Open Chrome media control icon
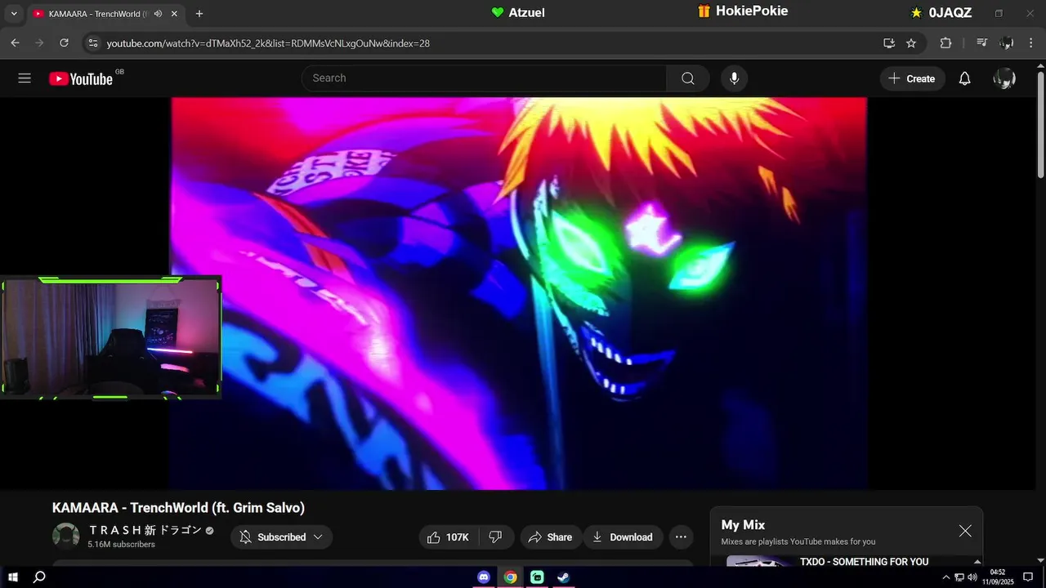The image size is (1046, 588). (x=982, y=43)
